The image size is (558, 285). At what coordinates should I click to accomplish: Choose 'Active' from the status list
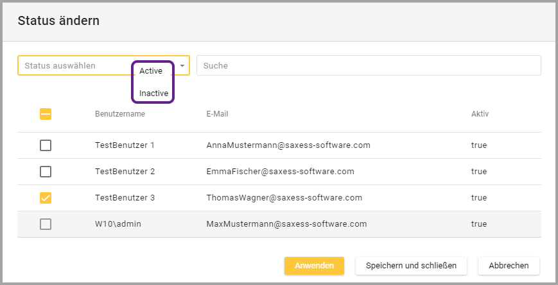tap(151, 71)
